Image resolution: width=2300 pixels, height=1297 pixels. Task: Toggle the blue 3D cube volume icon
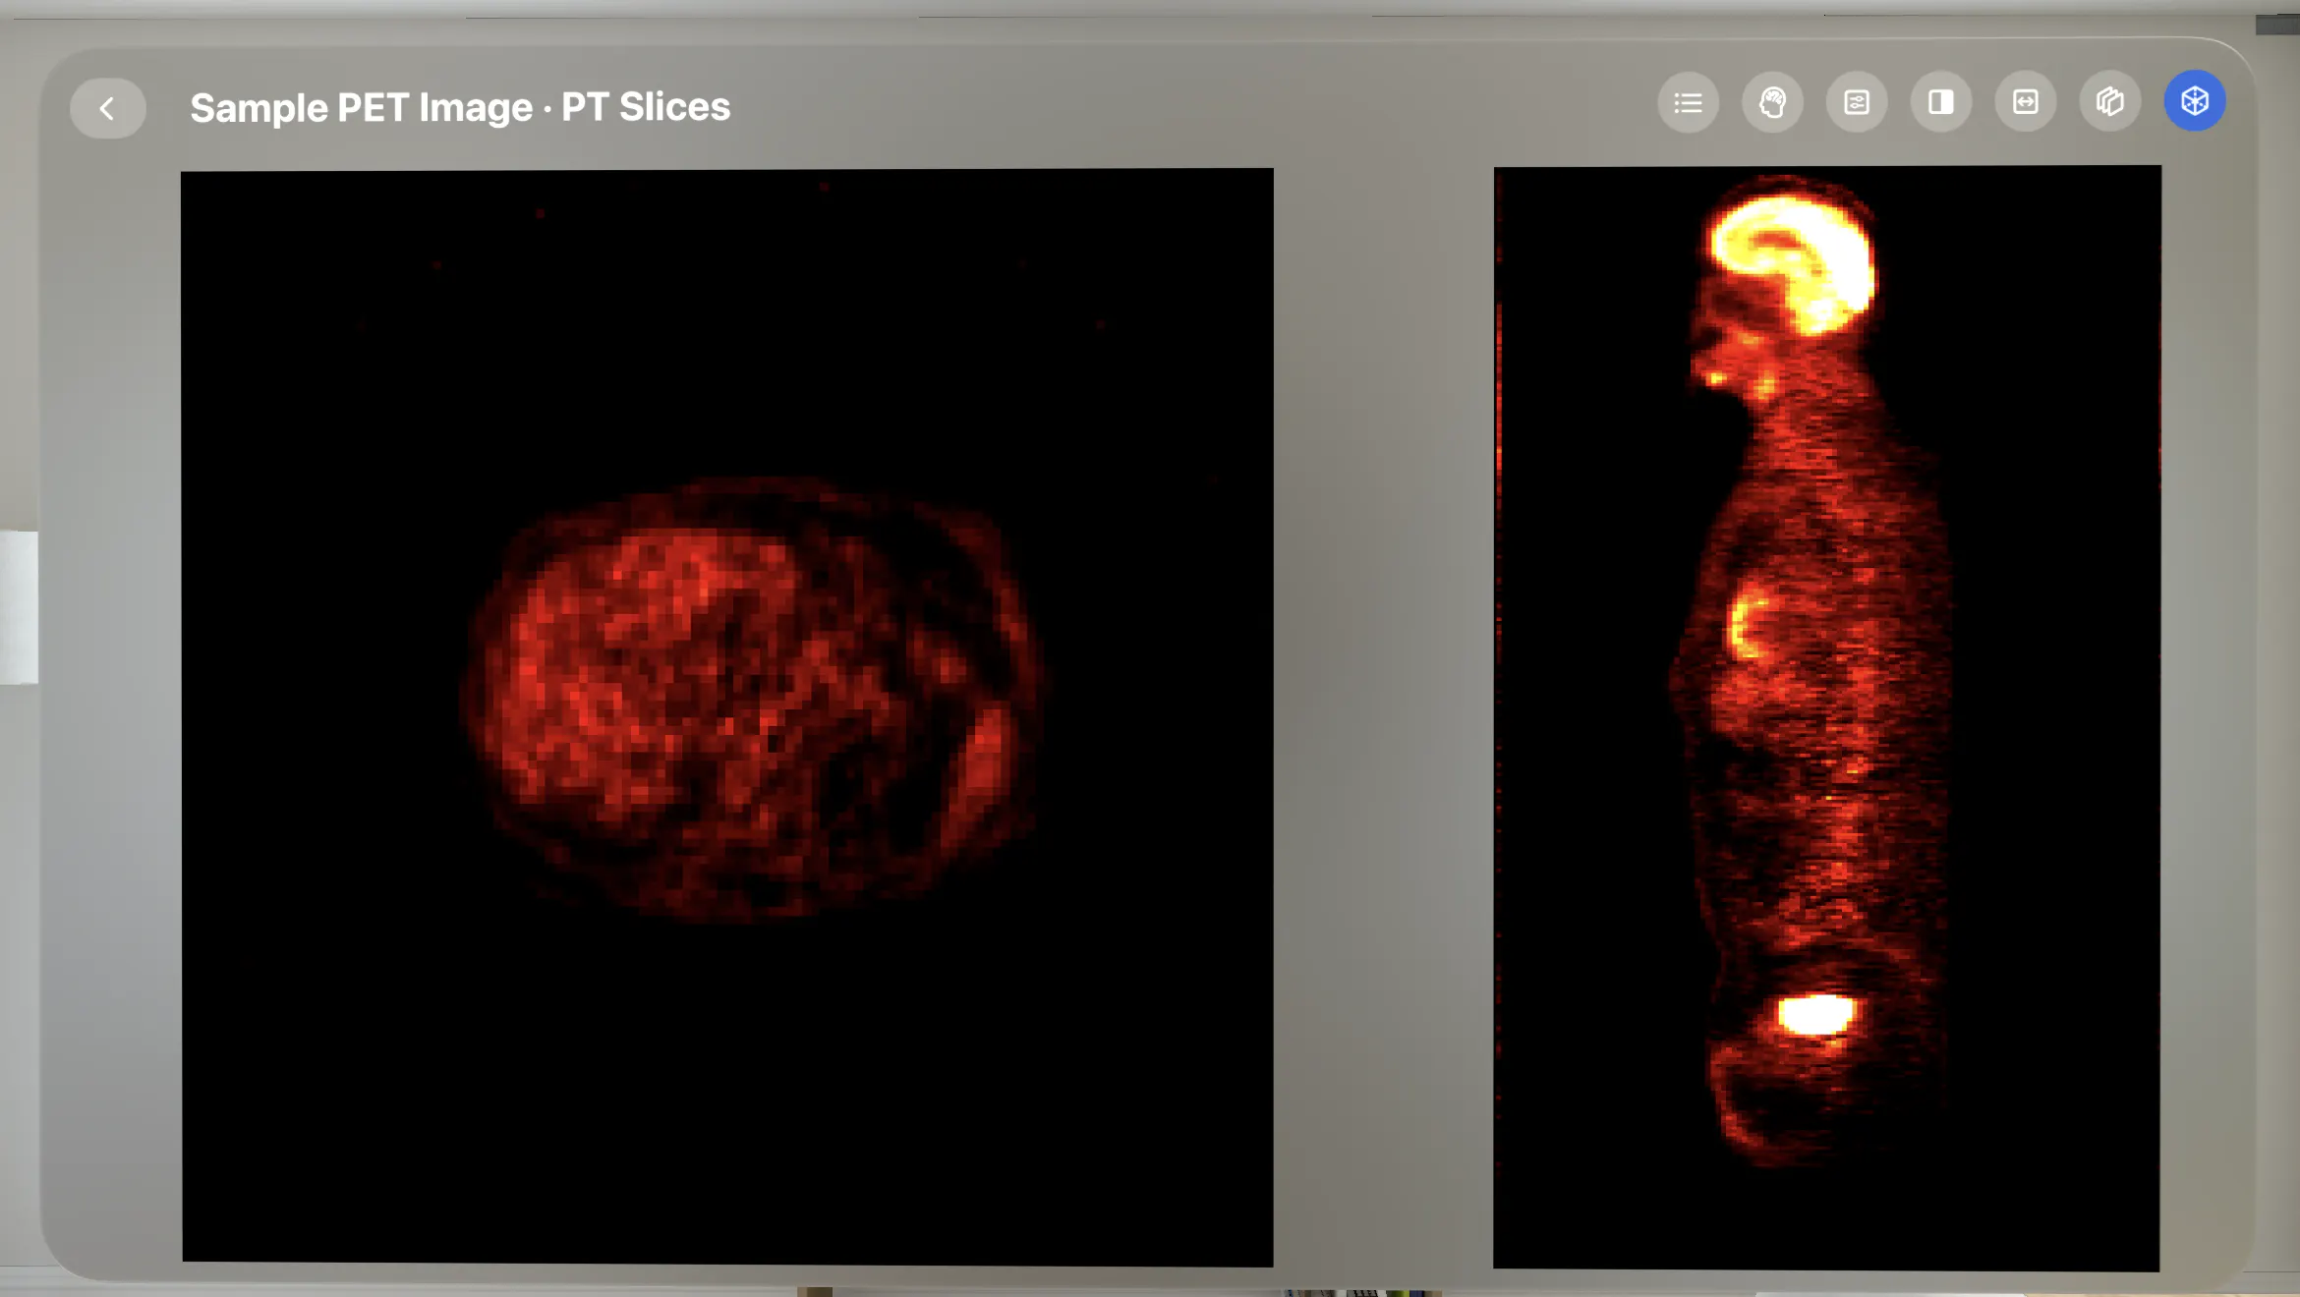coord(2195,101)
